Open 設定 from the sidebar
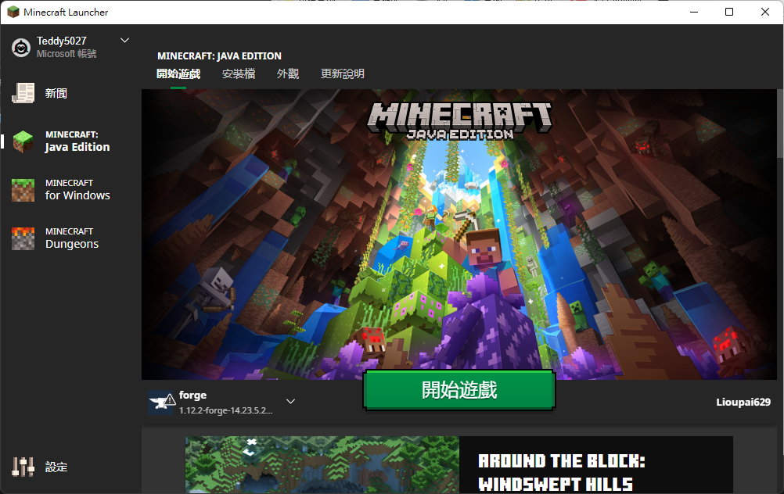The image size is (784, 494). 56,467
